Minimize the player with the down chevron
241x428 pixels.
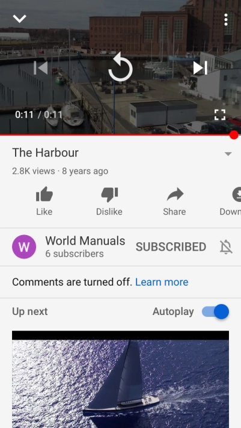[x=19, y=19]
